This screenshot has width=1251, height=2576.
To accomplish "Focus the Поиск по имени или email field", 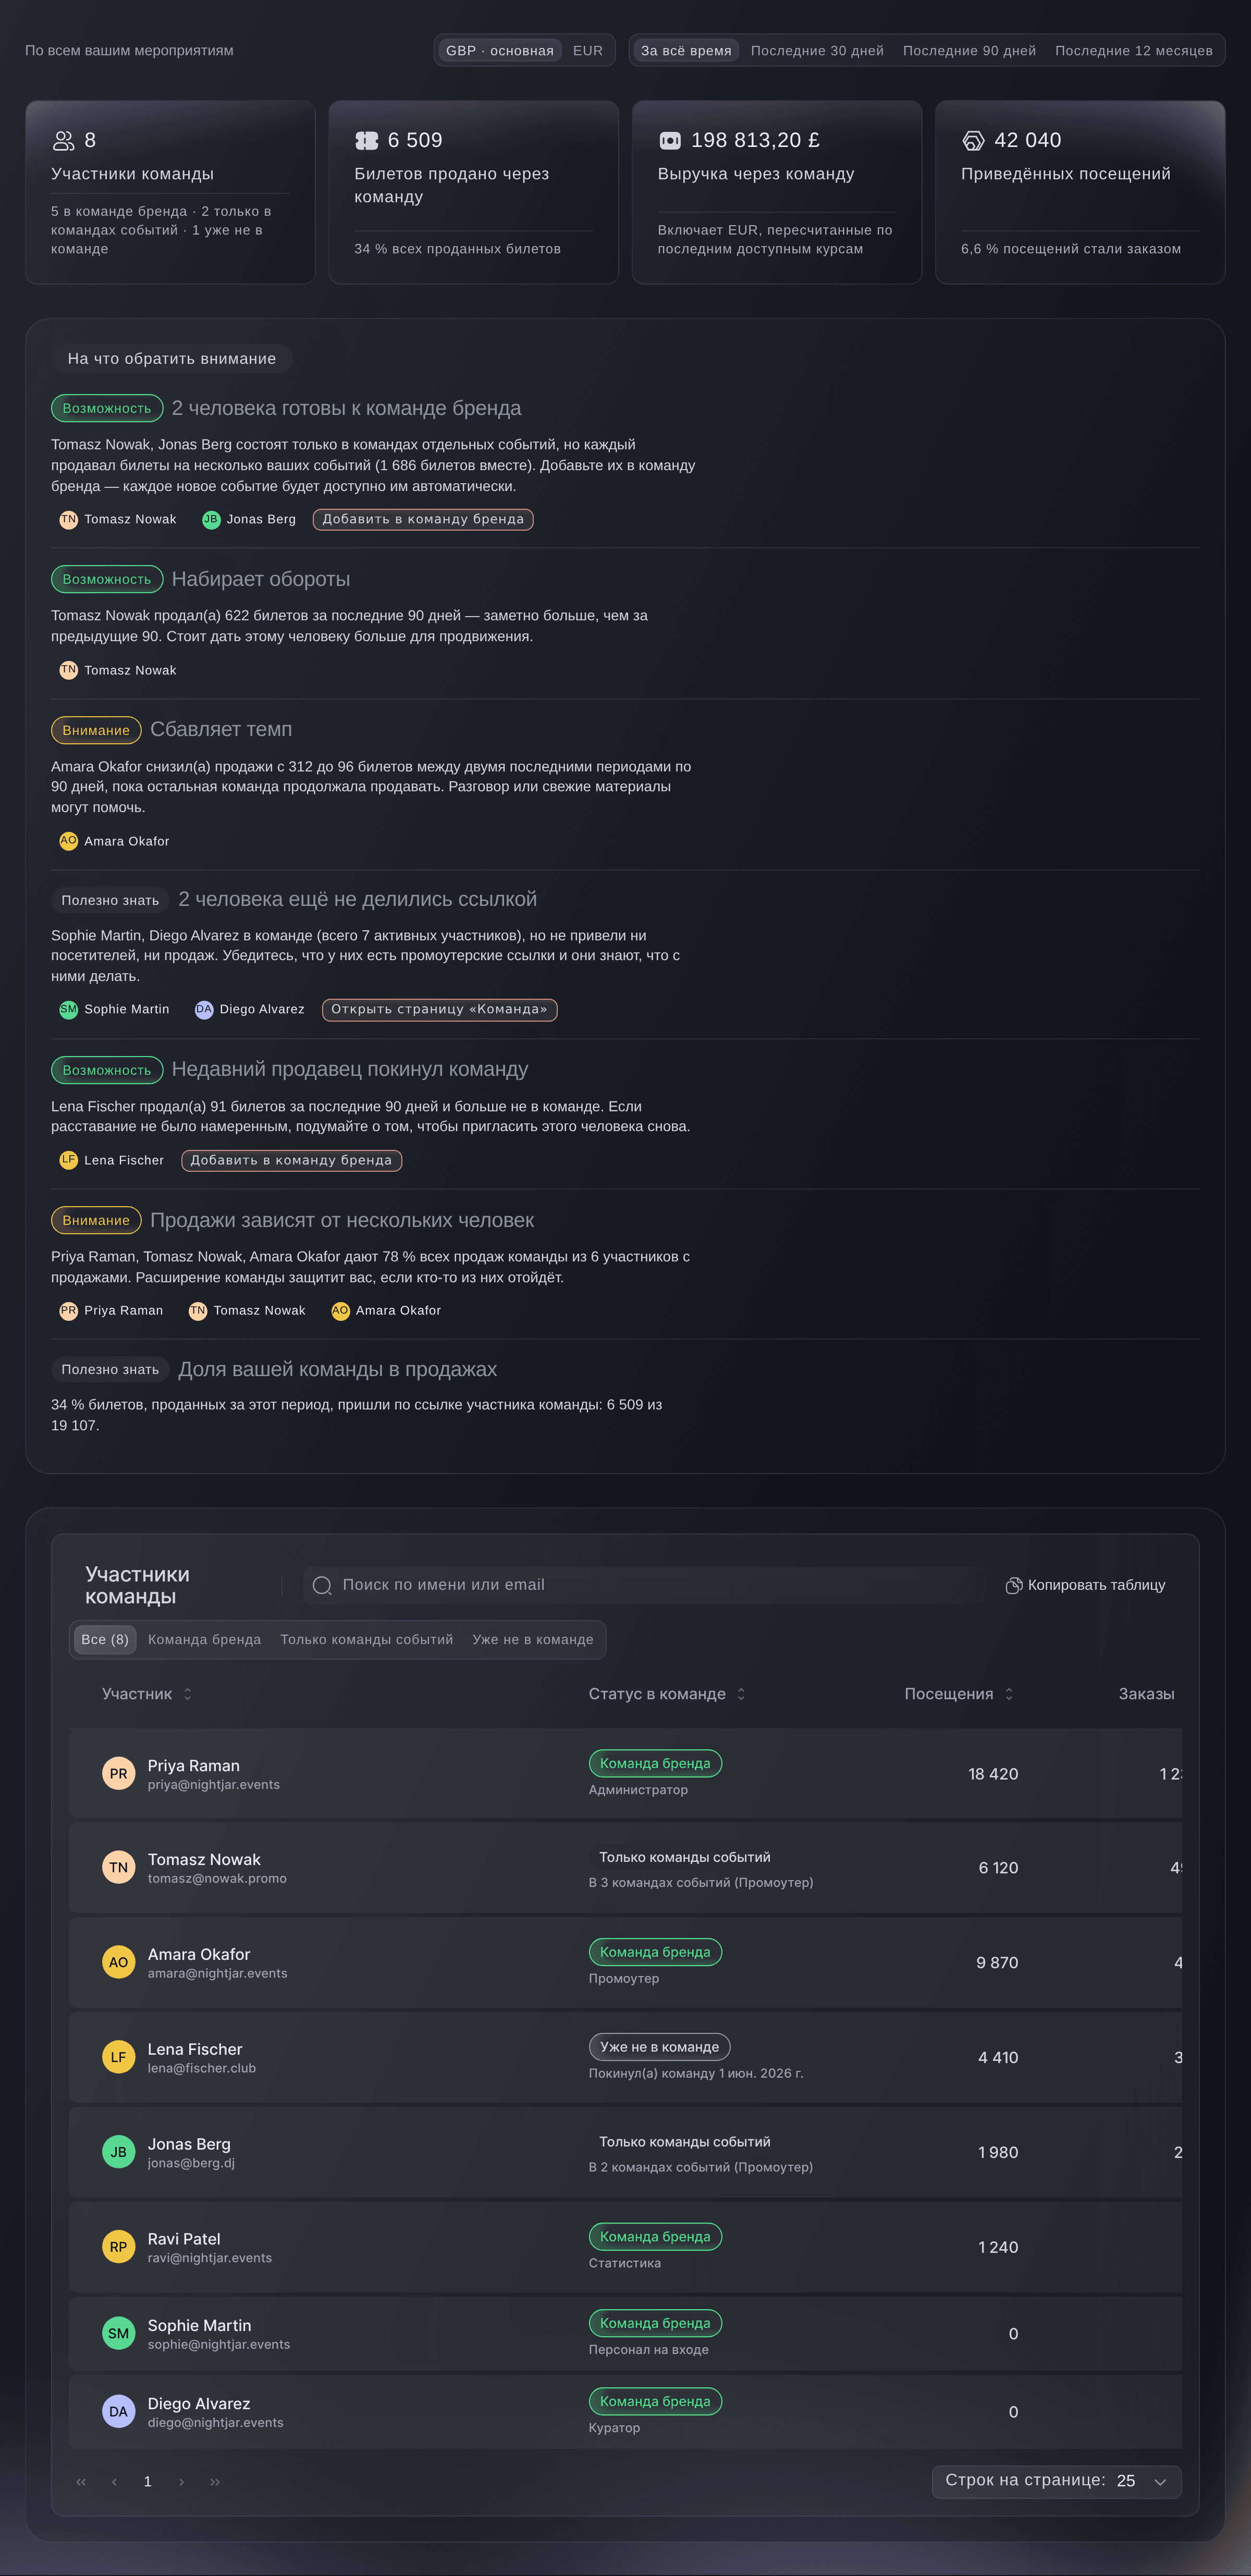I will pos(644,1586).
